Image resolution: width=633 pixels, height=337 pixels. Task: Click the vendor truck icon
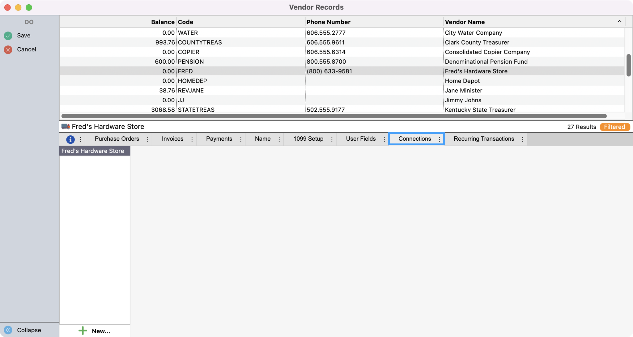(x=65, y=126)
